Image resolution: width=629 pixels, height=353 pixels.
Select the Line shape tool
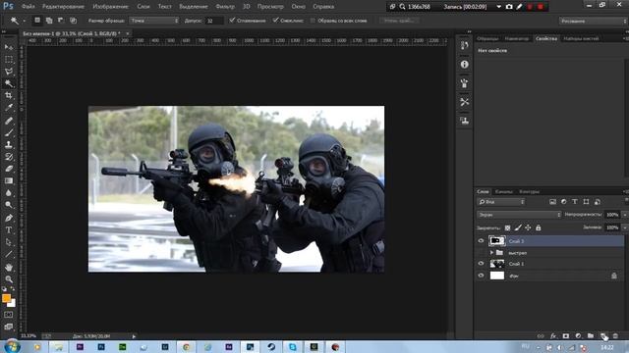point(9,254)
